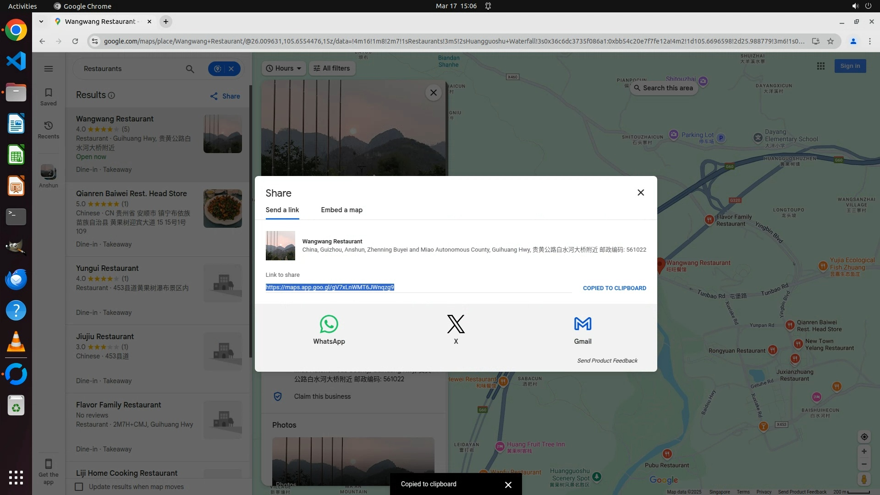Viewport: 880px width, 495px height.
Task: Click the share link text field
Action: 417,287
